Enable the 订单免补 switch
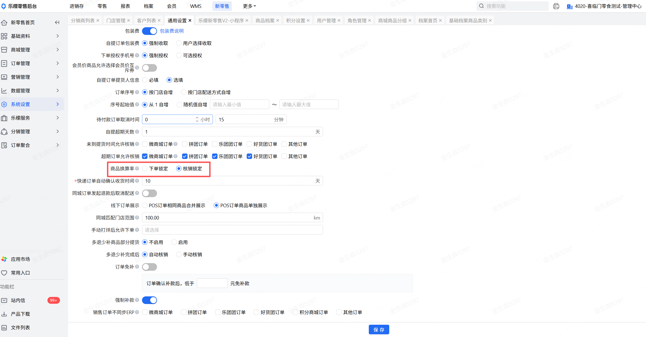This screenshot has height=337, width=646. click(x=149, y=267)
